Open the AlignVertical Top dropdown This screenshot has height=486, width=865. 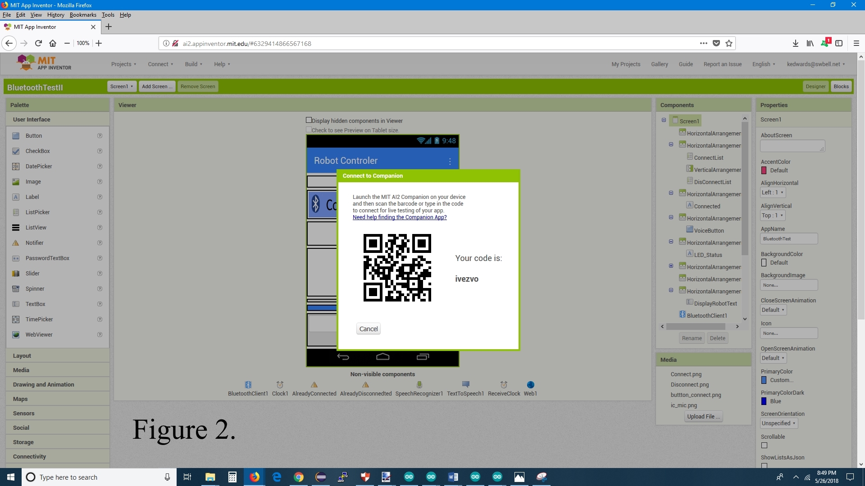[773, 216]
